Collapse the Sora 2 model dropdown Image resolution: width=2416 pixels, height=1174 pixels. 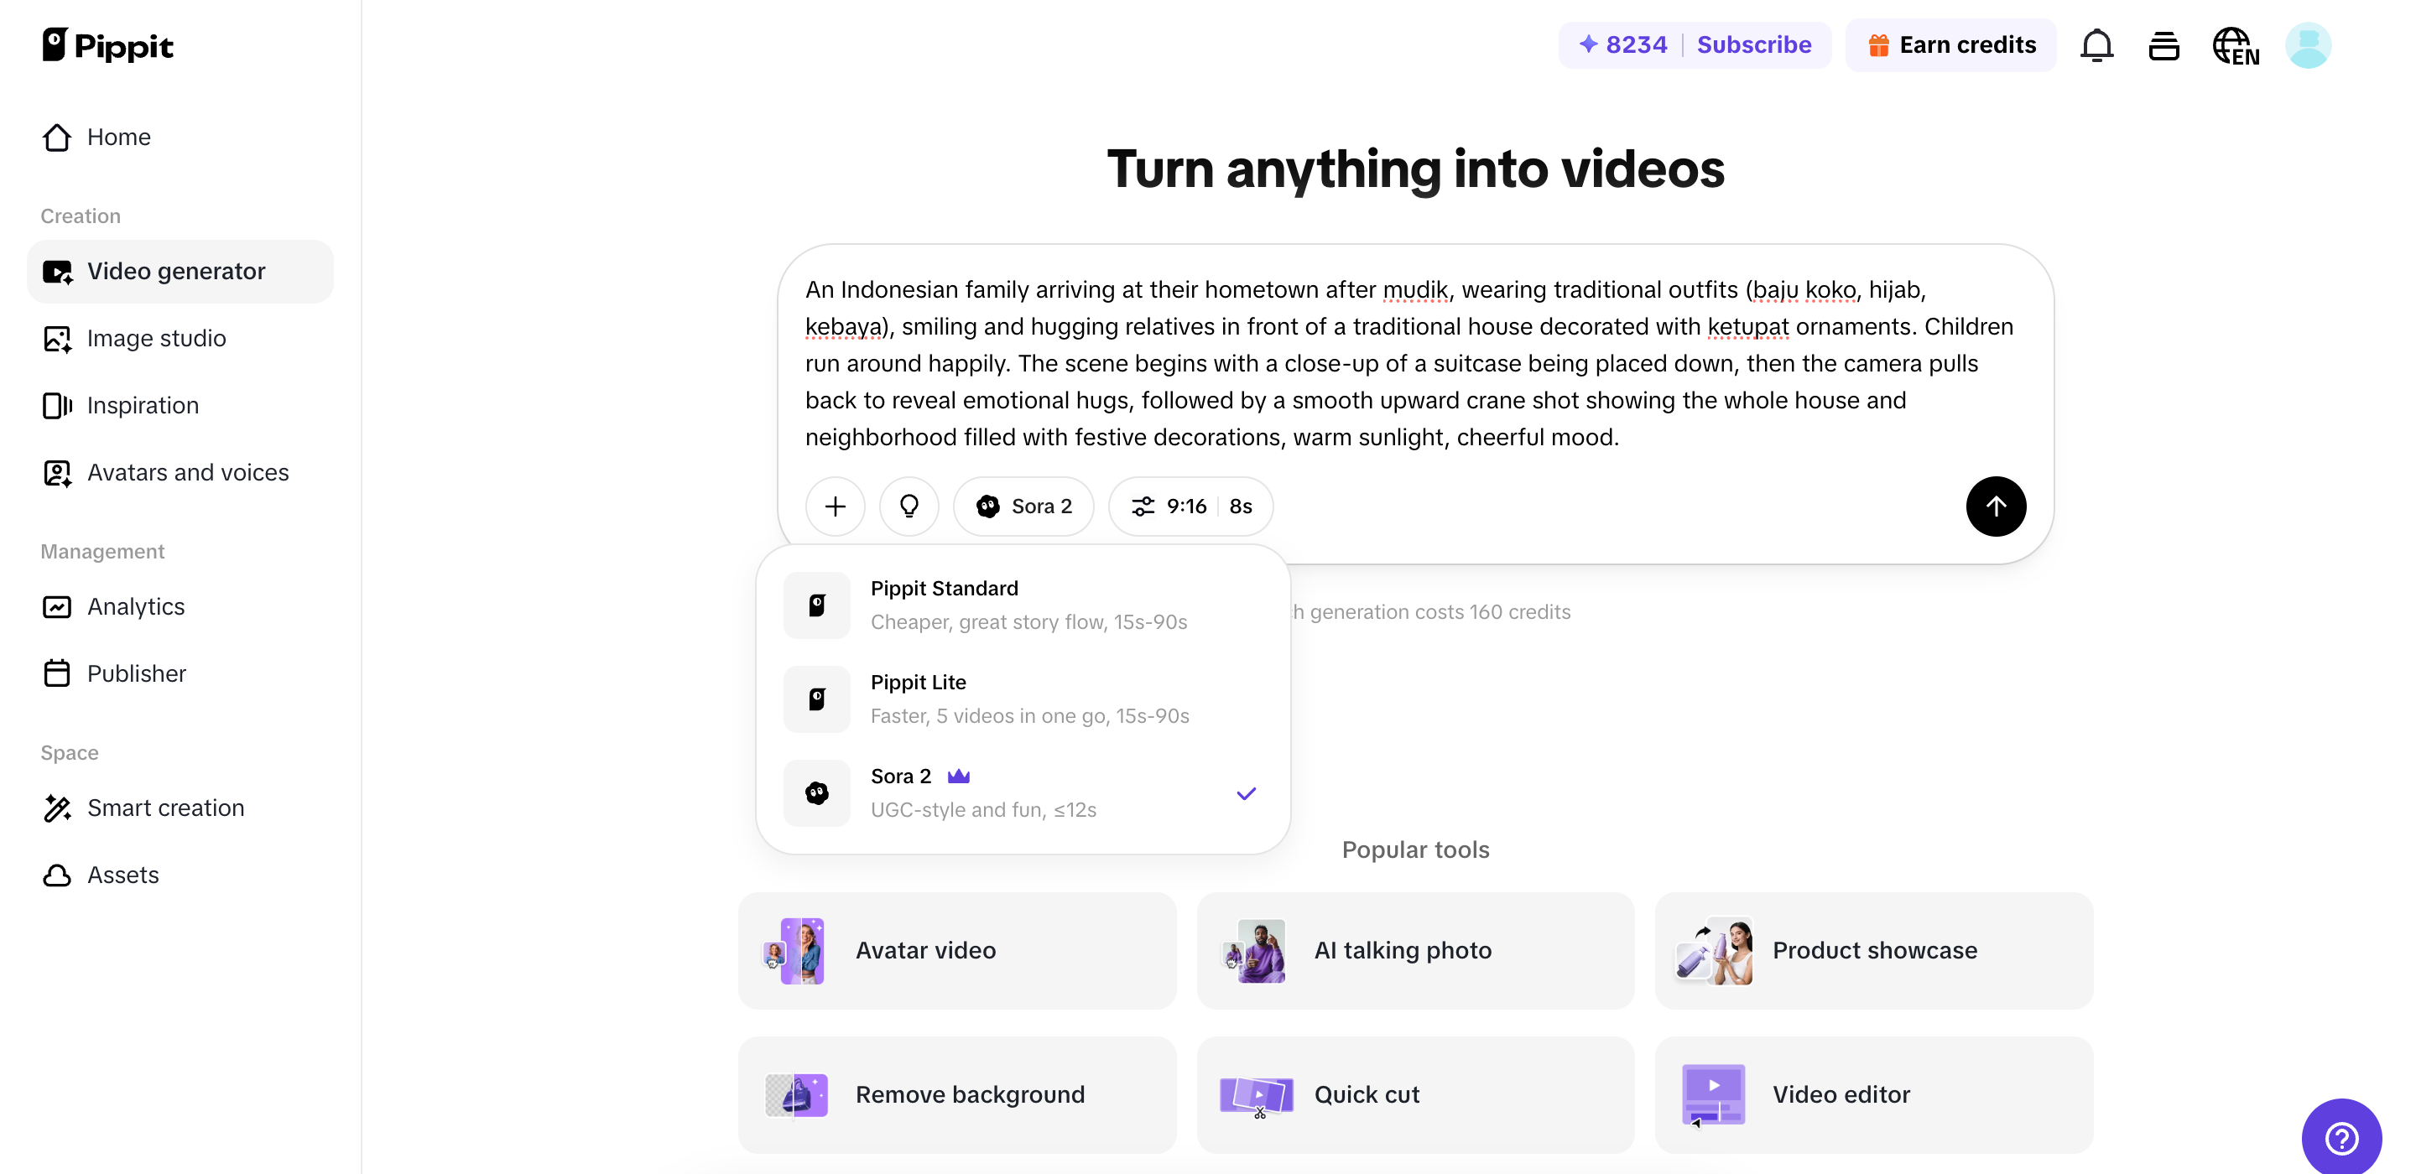click(x=1023, y=506)
